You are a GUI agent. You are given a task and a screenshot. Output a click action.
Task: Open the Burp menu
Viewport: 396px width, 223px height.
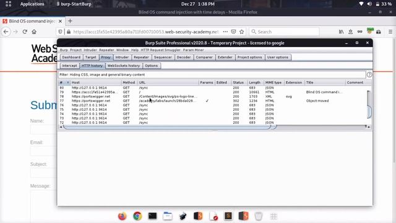64,50
